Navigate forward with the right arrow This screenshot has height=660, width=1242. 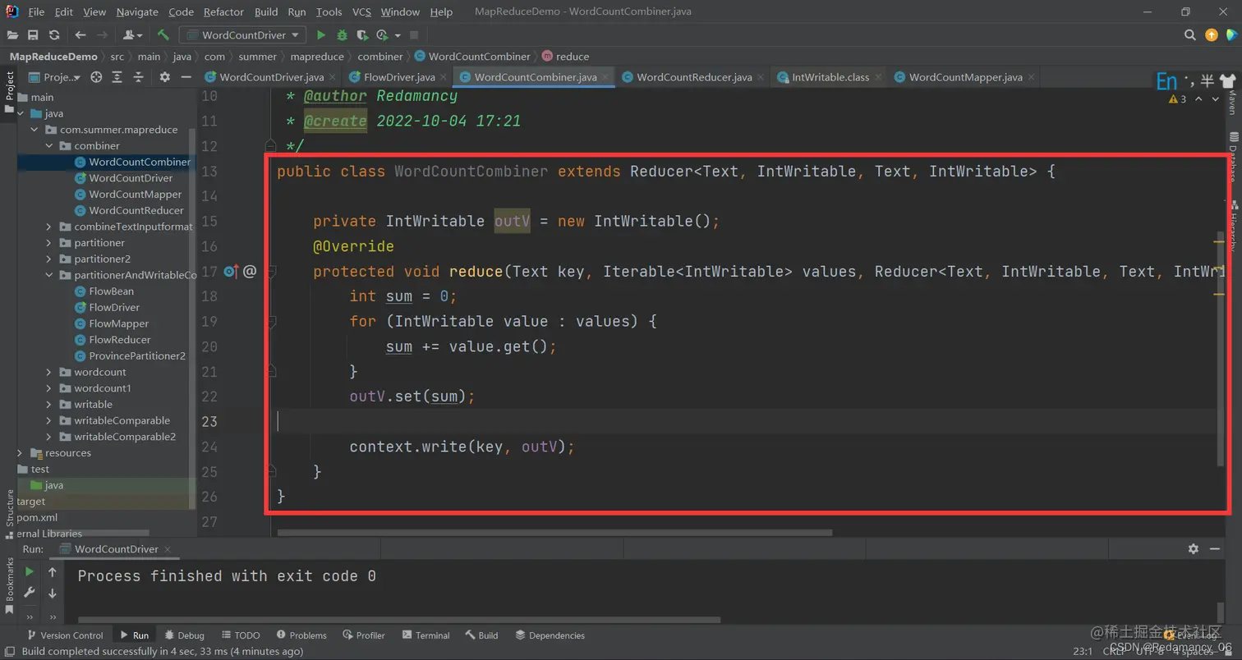tap(102, 35)
